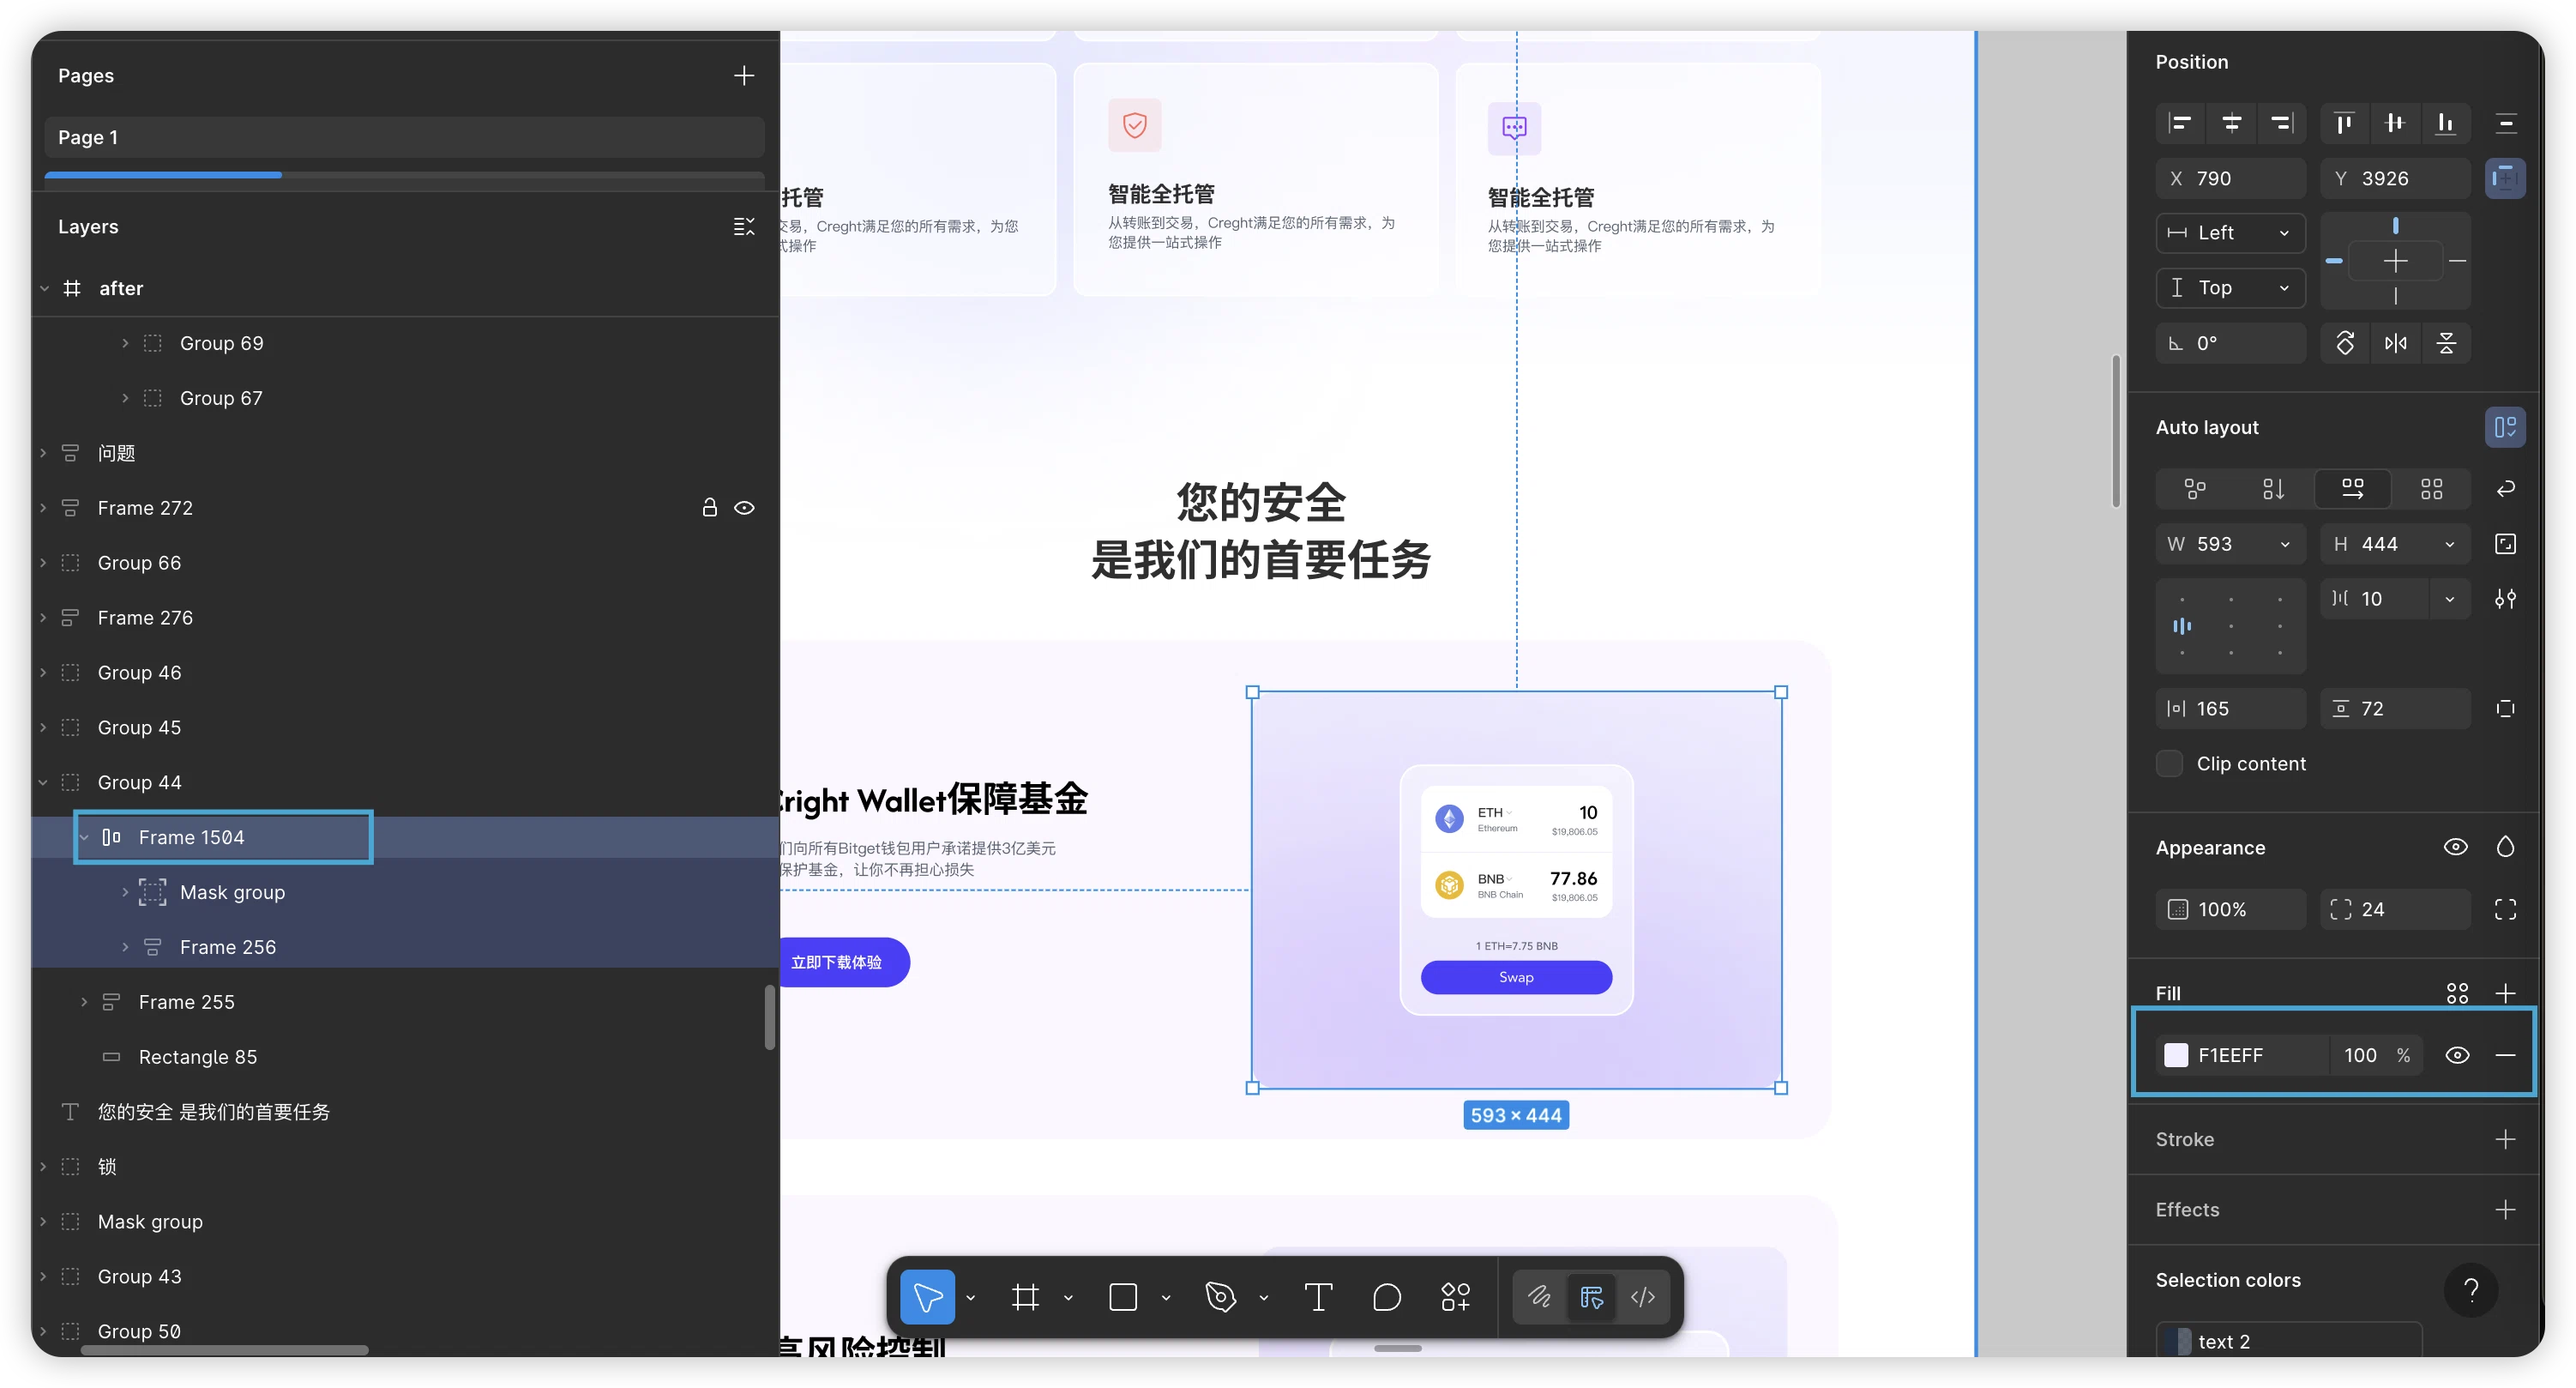
Task: Collapse Frame 1504 layer
Action: point(84,836)
